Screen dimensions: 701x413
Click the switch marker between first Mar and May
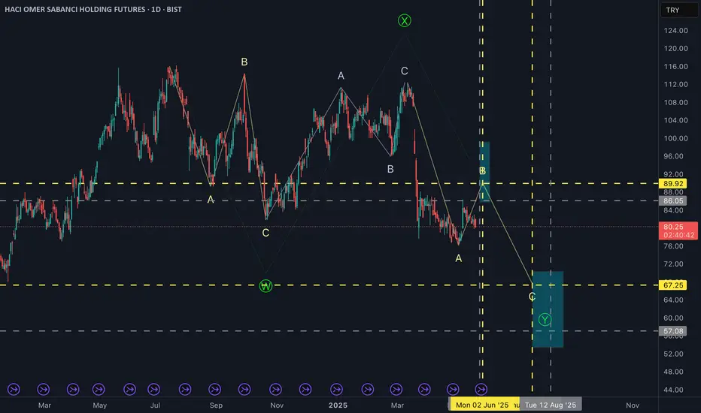coord(73,389)
